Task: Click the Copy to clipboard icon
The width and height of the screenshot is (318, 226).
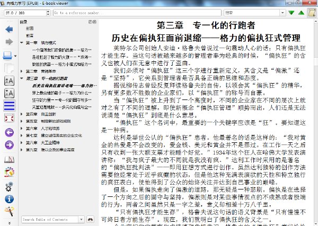Action: (x=9, y=68)
